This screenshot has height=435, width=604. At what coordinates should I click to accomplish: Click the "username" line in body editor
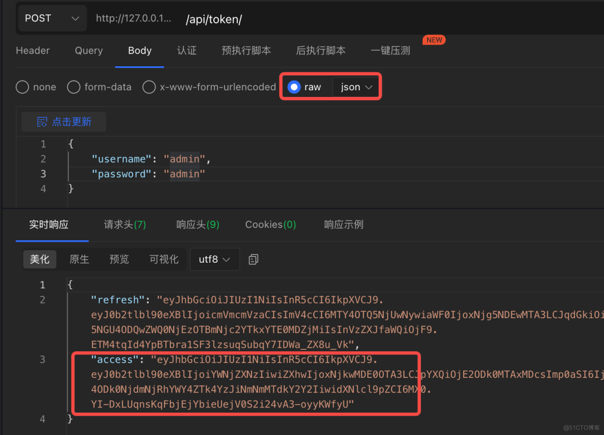(x=150, y=159)
